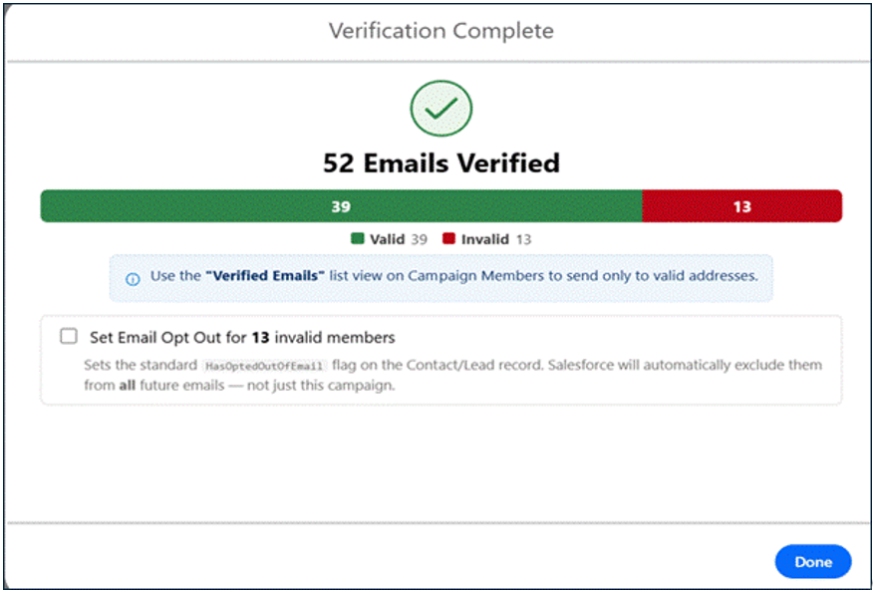Screen dimensions: 873x591
Task: Click the red 13 invalid bar segment
Action: [742, 206]
